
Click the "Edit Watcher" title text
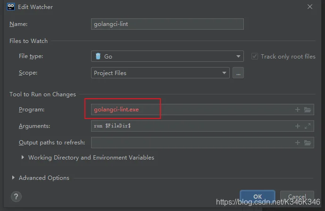[35, 7]
